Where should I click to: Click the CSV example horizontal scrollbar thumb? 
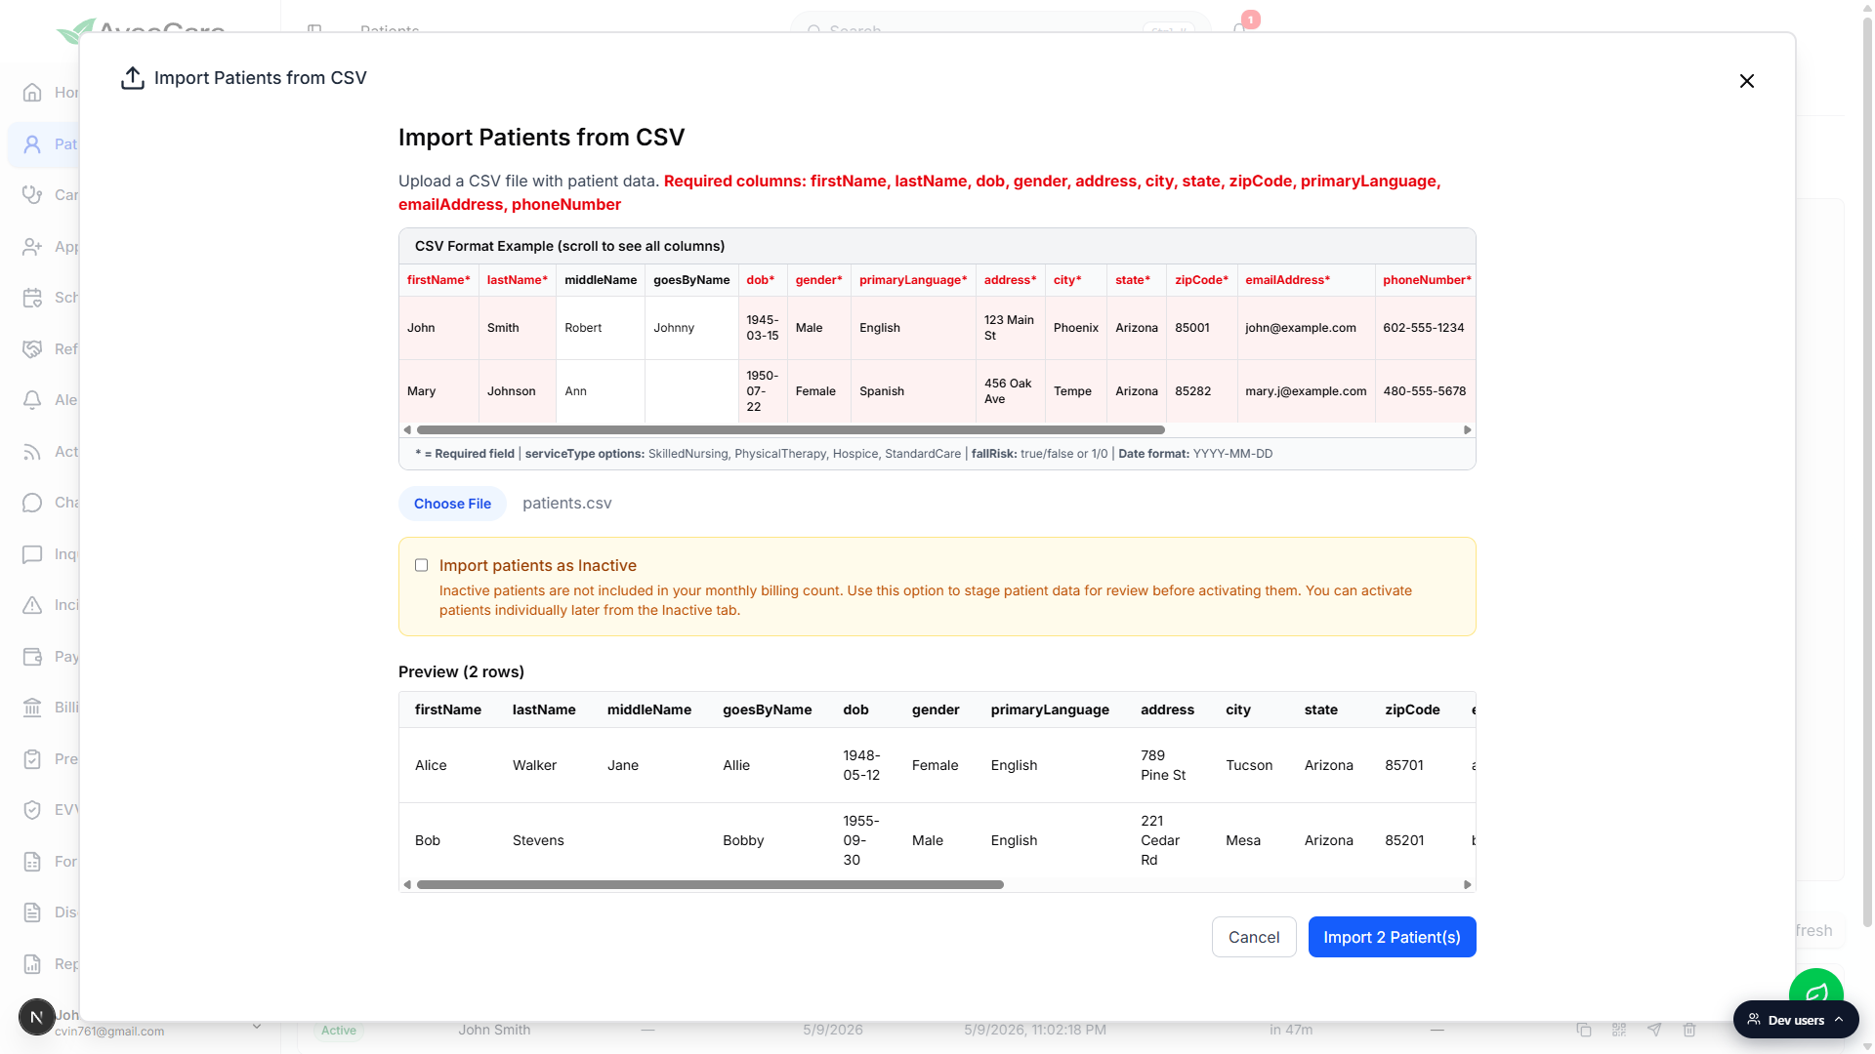pyautogui.click(x=791, y=429)
